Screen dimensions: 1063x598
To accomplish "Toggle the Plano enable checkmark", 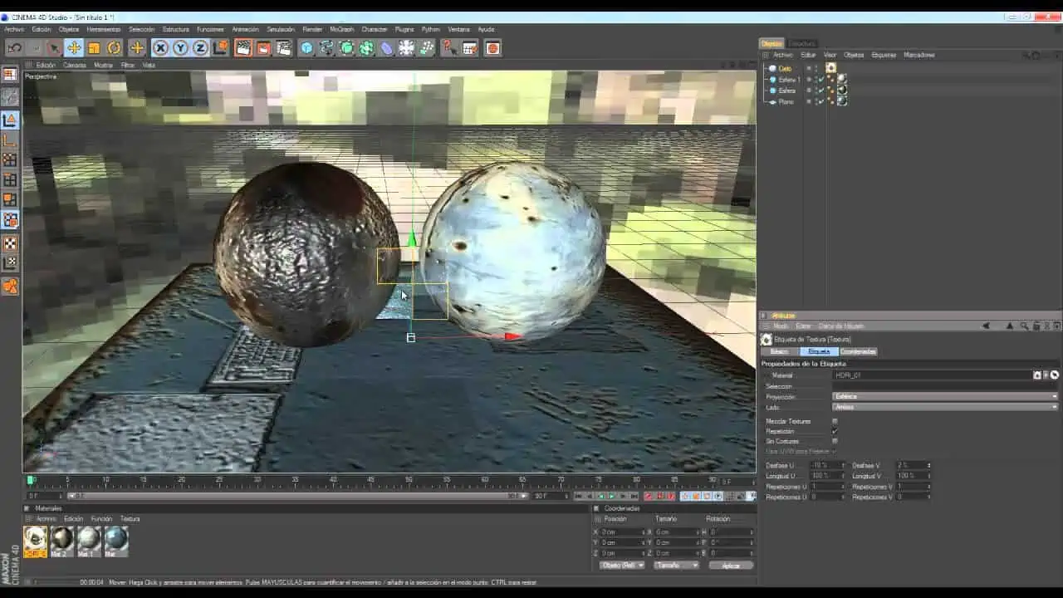I will coord(821,101).
